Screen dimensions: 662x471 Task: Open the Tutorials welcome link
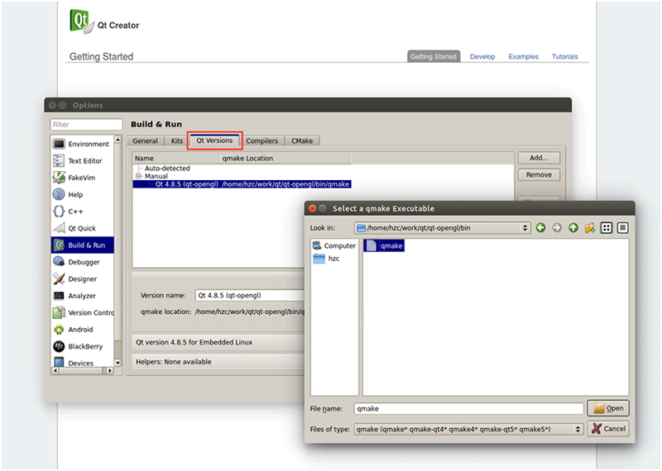565,56
